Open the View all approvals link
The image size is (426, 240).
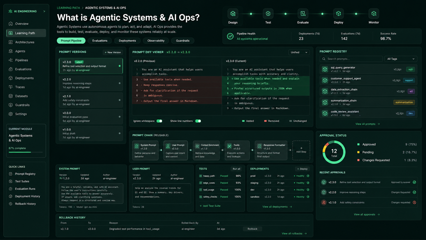[x=367, y=214]
